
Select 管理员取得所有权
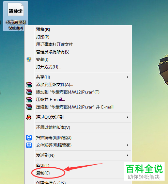(x=52, y=52)
